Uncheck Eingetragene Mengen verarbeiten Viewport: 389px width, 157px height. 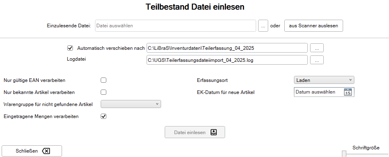[103, 116]
